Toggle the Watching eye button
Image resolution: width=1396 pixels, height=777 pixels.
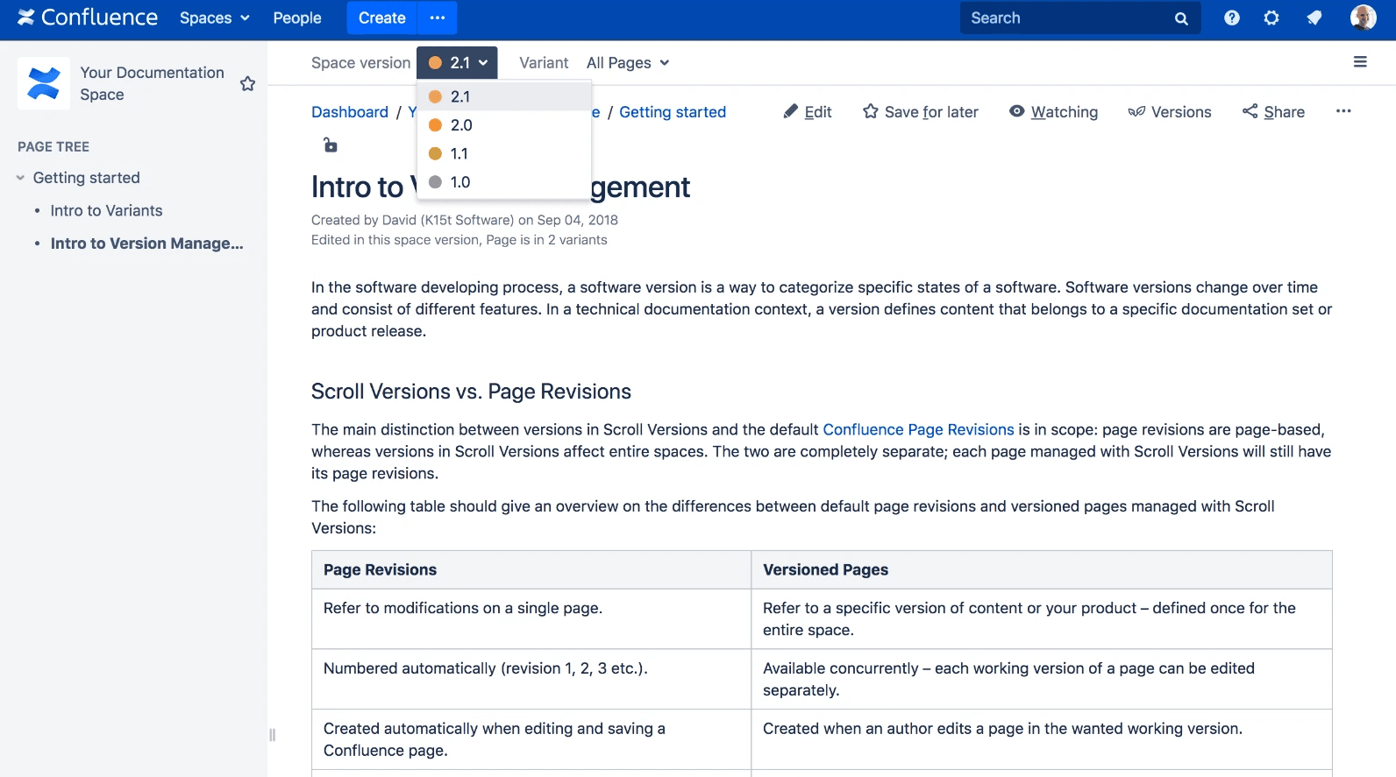coord(1053,112)
